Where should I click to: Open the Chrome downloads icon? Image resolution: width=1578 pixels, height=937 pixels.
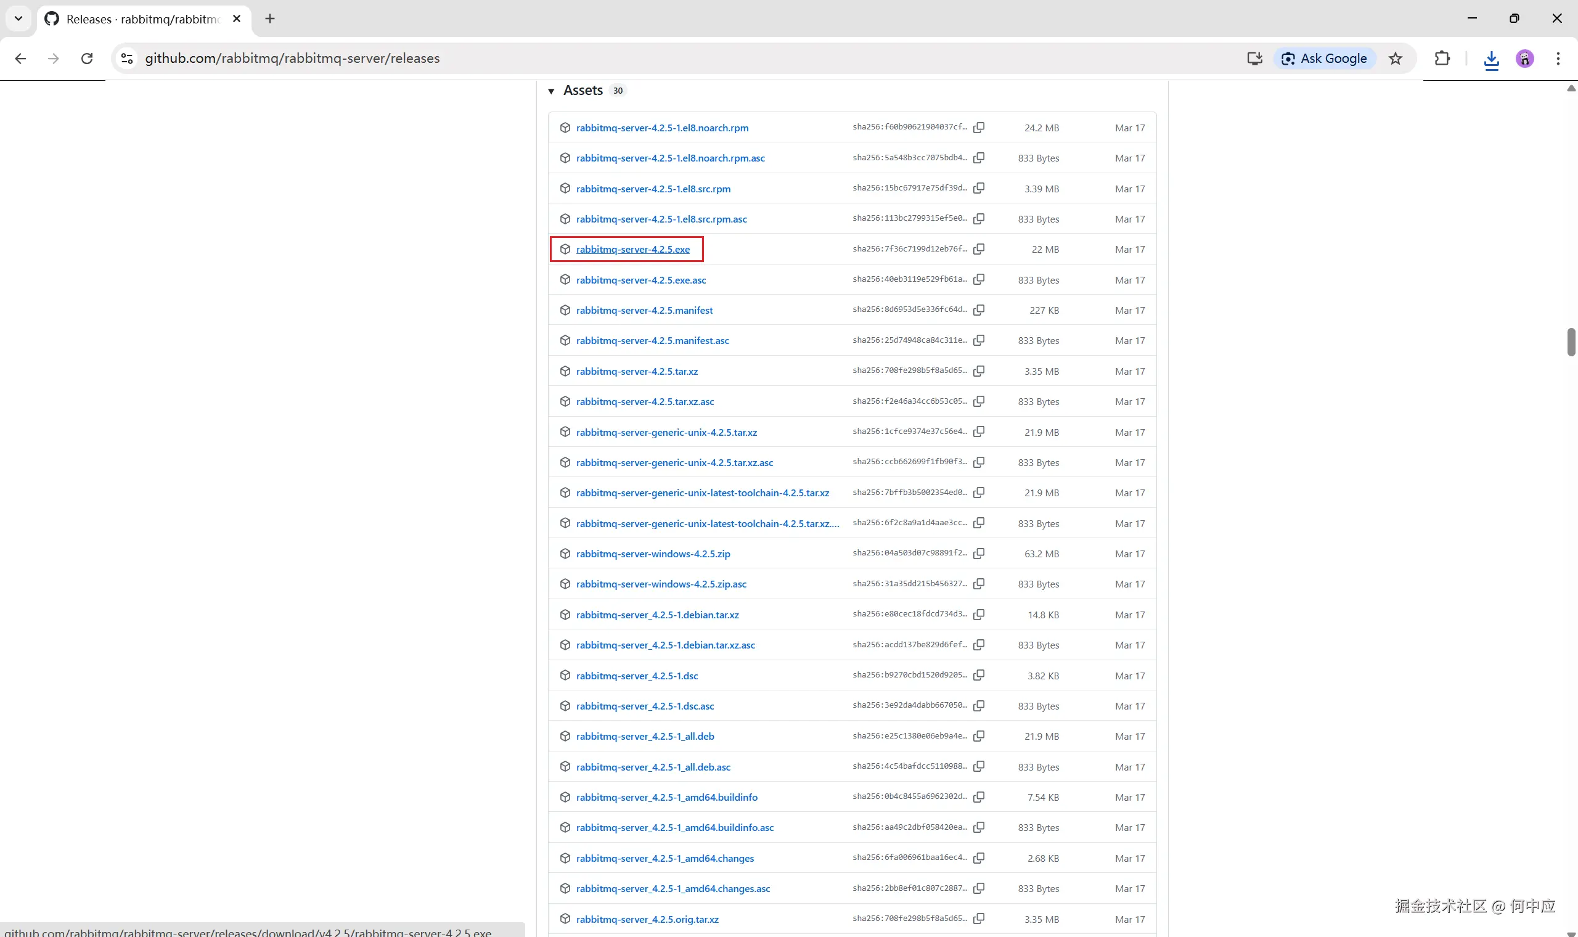click(1491, 59)
